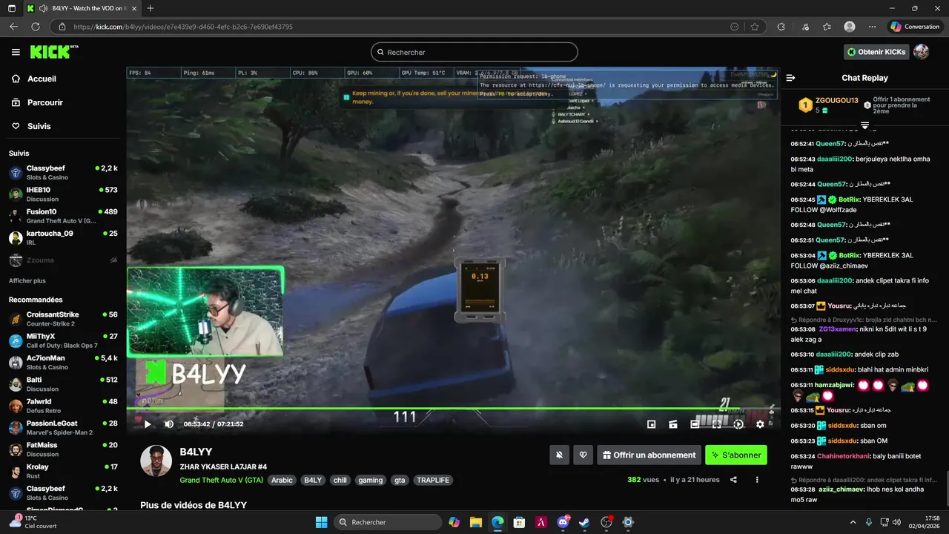Select the Arabic tag

point(282,480)
